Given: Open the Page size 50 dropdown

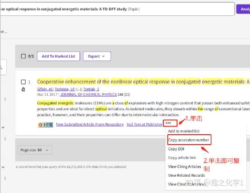Looking at the screenshot, I should pyautogui.click(x=35, y=150).
